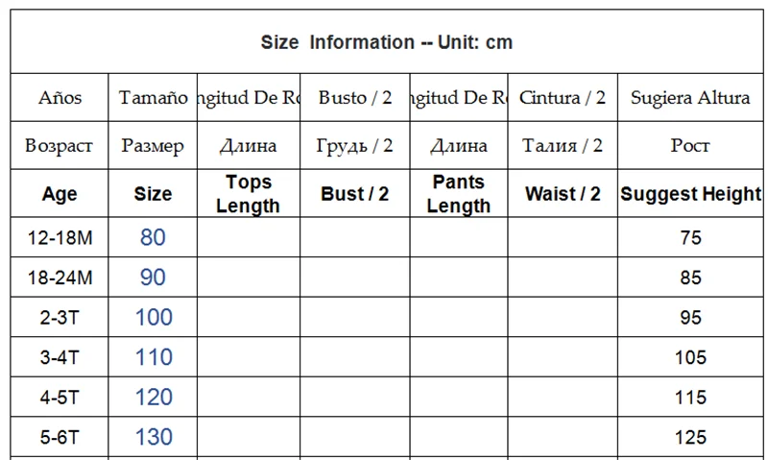The height and width of the screenshot is (460, 768).
Task: Select the "Pants Length" header cell
Action: point(458,194)
